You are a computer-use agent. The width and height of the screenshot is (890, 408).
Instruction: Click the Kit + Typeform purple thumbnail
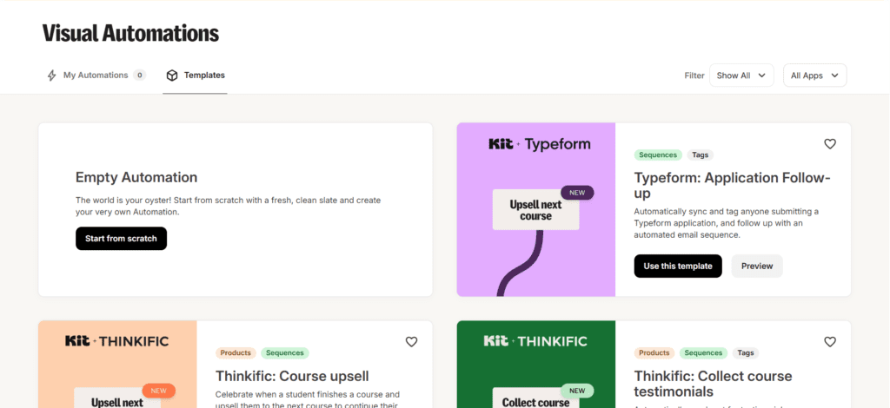point(535,210)
